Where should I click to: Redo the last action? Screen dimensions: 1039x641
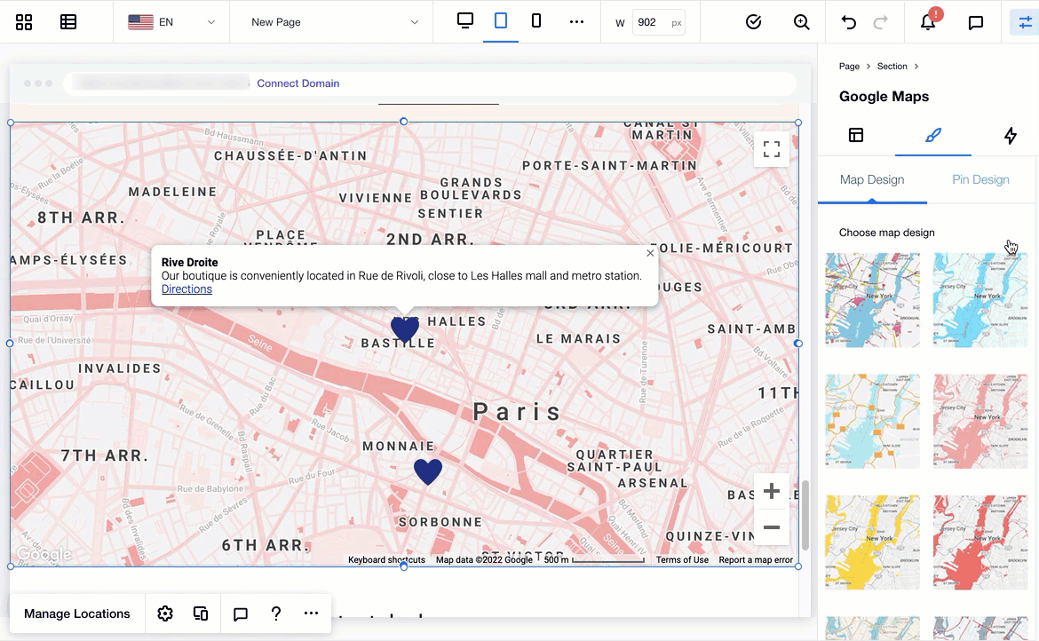pyautogui.click(x=881, y=22)
